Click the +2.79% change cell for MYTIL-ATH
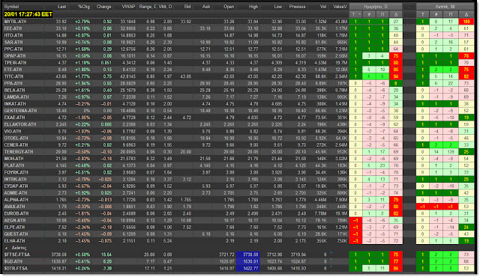This screenshot has height=277, width=480. click(x=83, y=22)
